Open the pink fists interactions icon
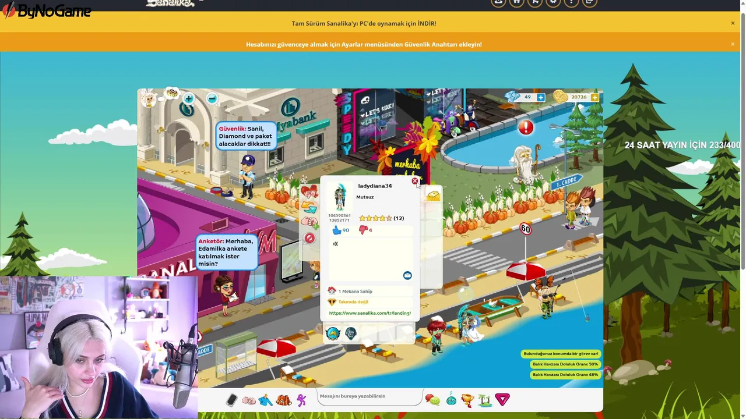Screen dimensions: 746x419 click(249, 400)
